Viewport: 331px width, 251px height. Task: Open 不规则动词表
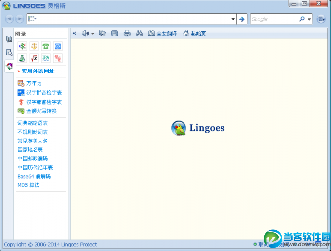(x=33, y=132)
